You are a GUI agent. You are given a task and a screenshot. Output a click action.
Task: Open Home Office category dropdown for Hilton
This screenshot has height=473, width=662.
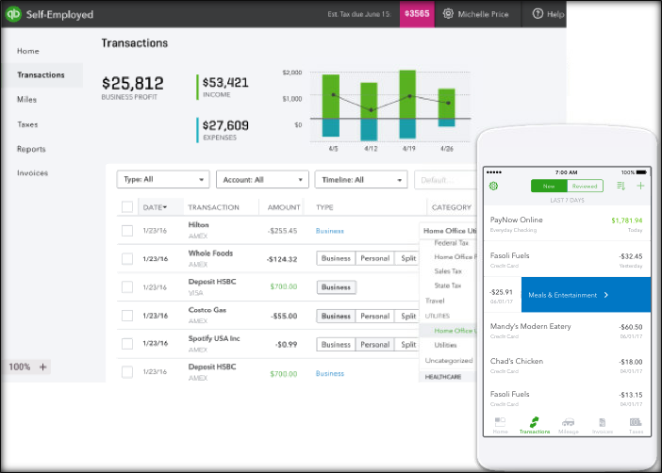449,231
